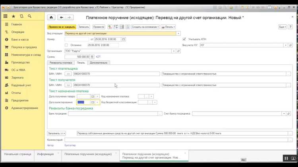This screenshot has width=298, height=167.
Task: Click the favorites star icon
Action: point(14,16)
